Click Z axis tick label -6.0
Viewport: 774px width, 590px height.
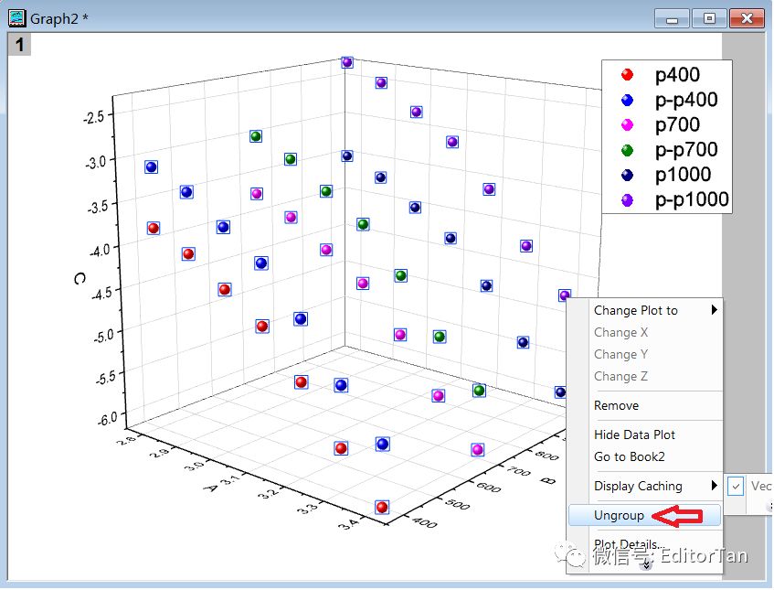[x=107, y=419]
